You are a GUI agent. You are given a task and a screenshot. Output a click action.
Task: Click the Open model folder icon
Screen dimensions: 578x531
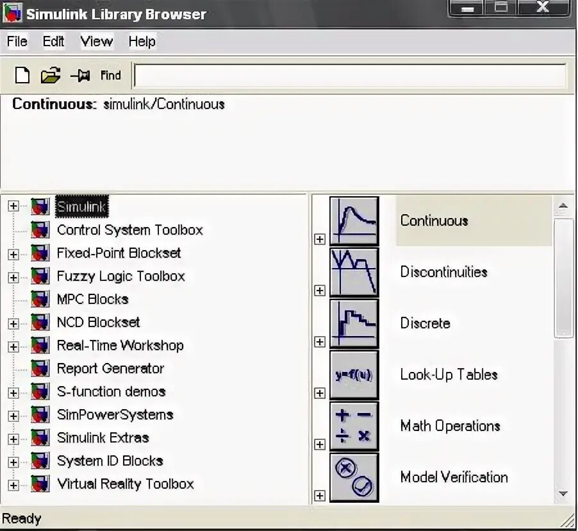coord(51,75)
